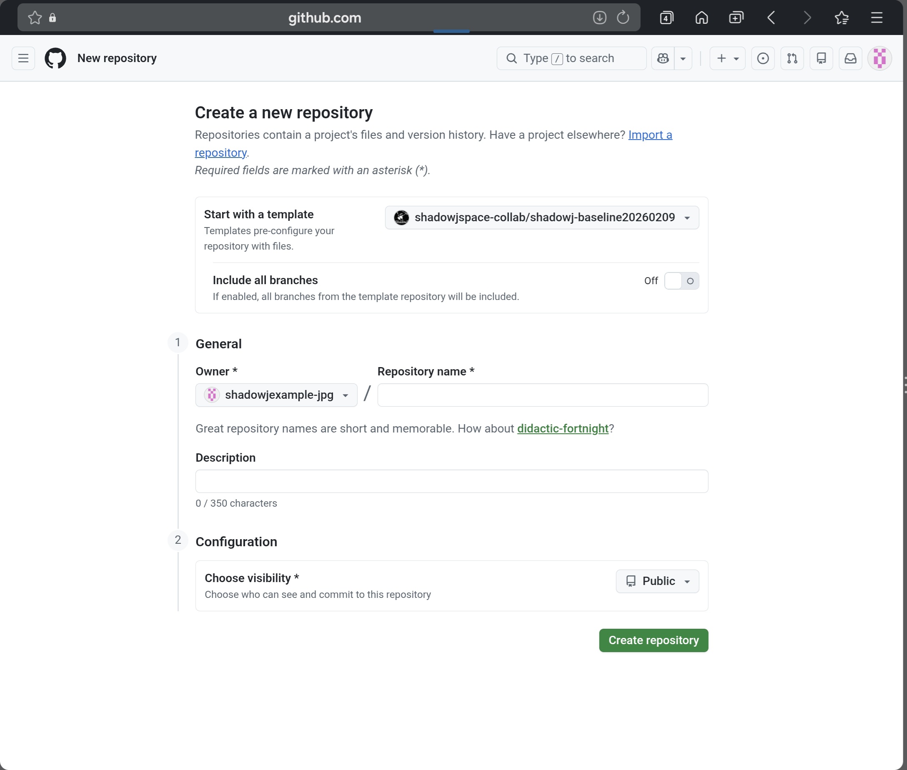The width and height of the screenshot is (907, 770).
Task: Open the Issues icon in header
Action: point(762,58)
